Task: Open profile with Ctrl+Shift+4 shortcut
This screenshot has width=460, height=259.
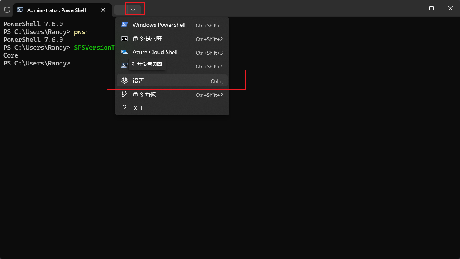Action: 172,66
